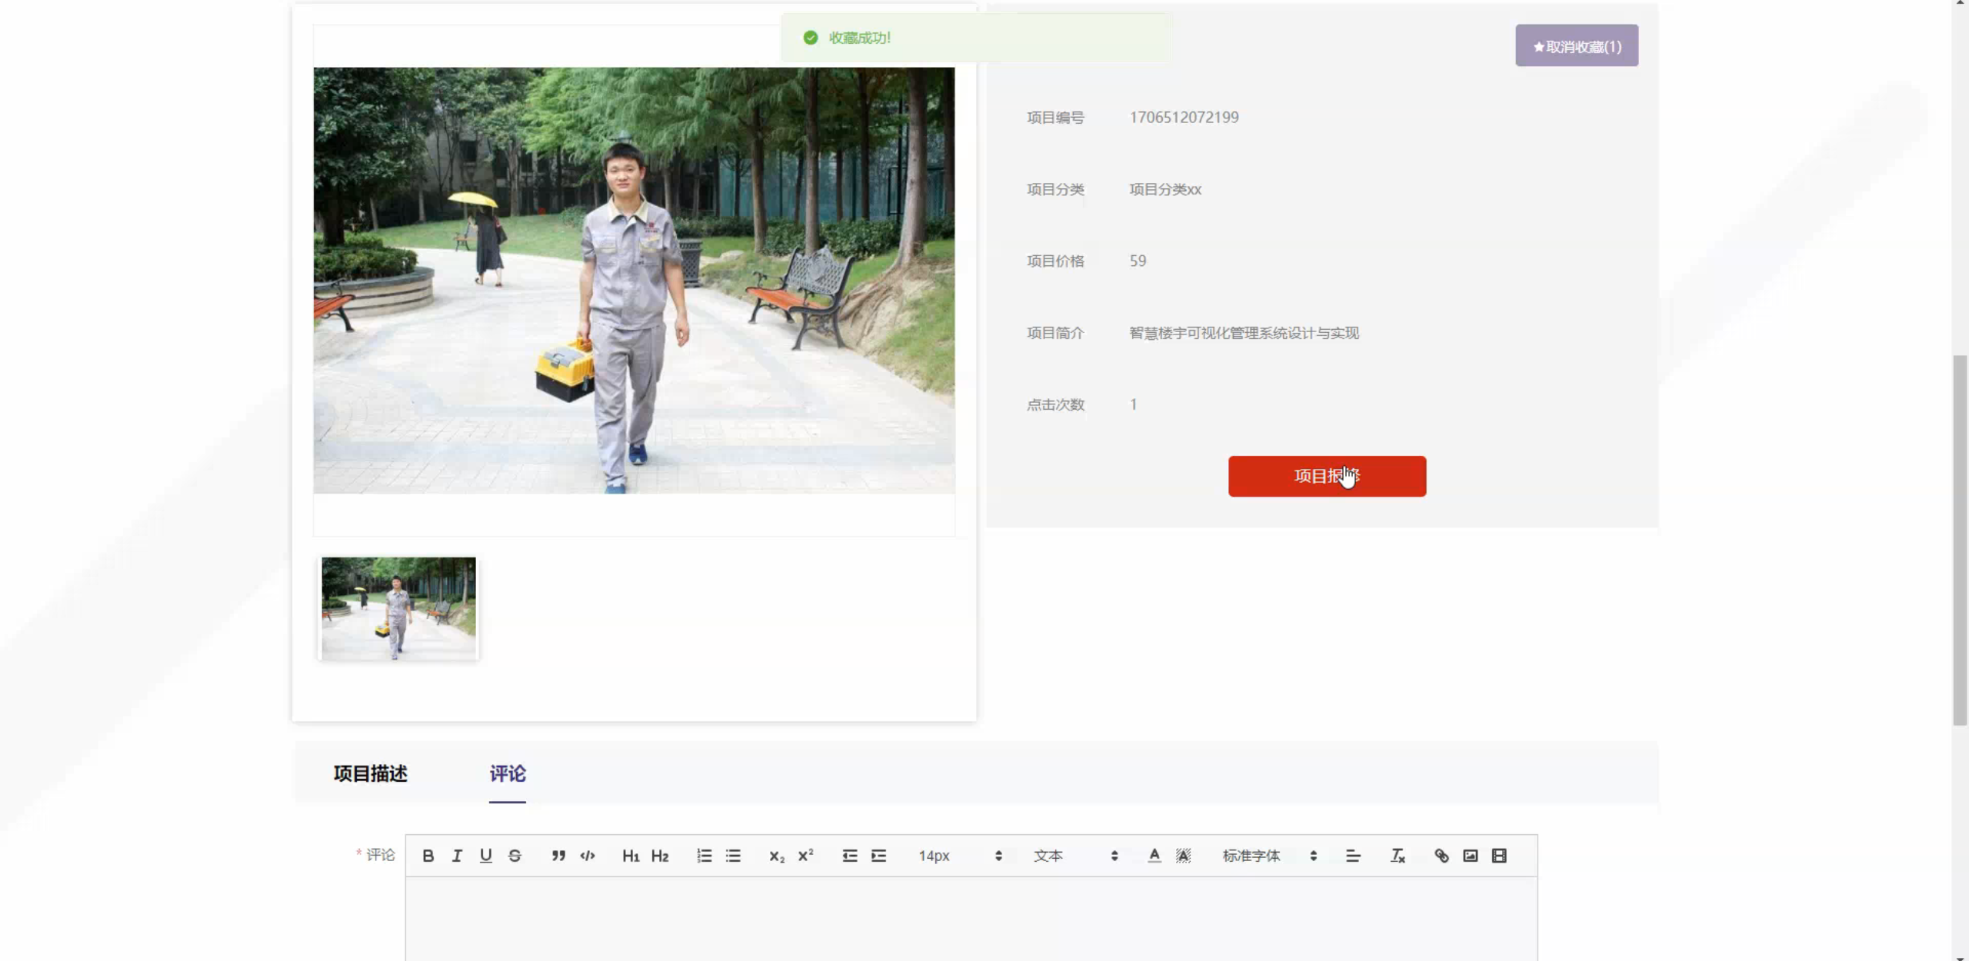This screenshot has height=961, width=1969.
Task: Create an ordered numbered list
Action: pos(704,856)
